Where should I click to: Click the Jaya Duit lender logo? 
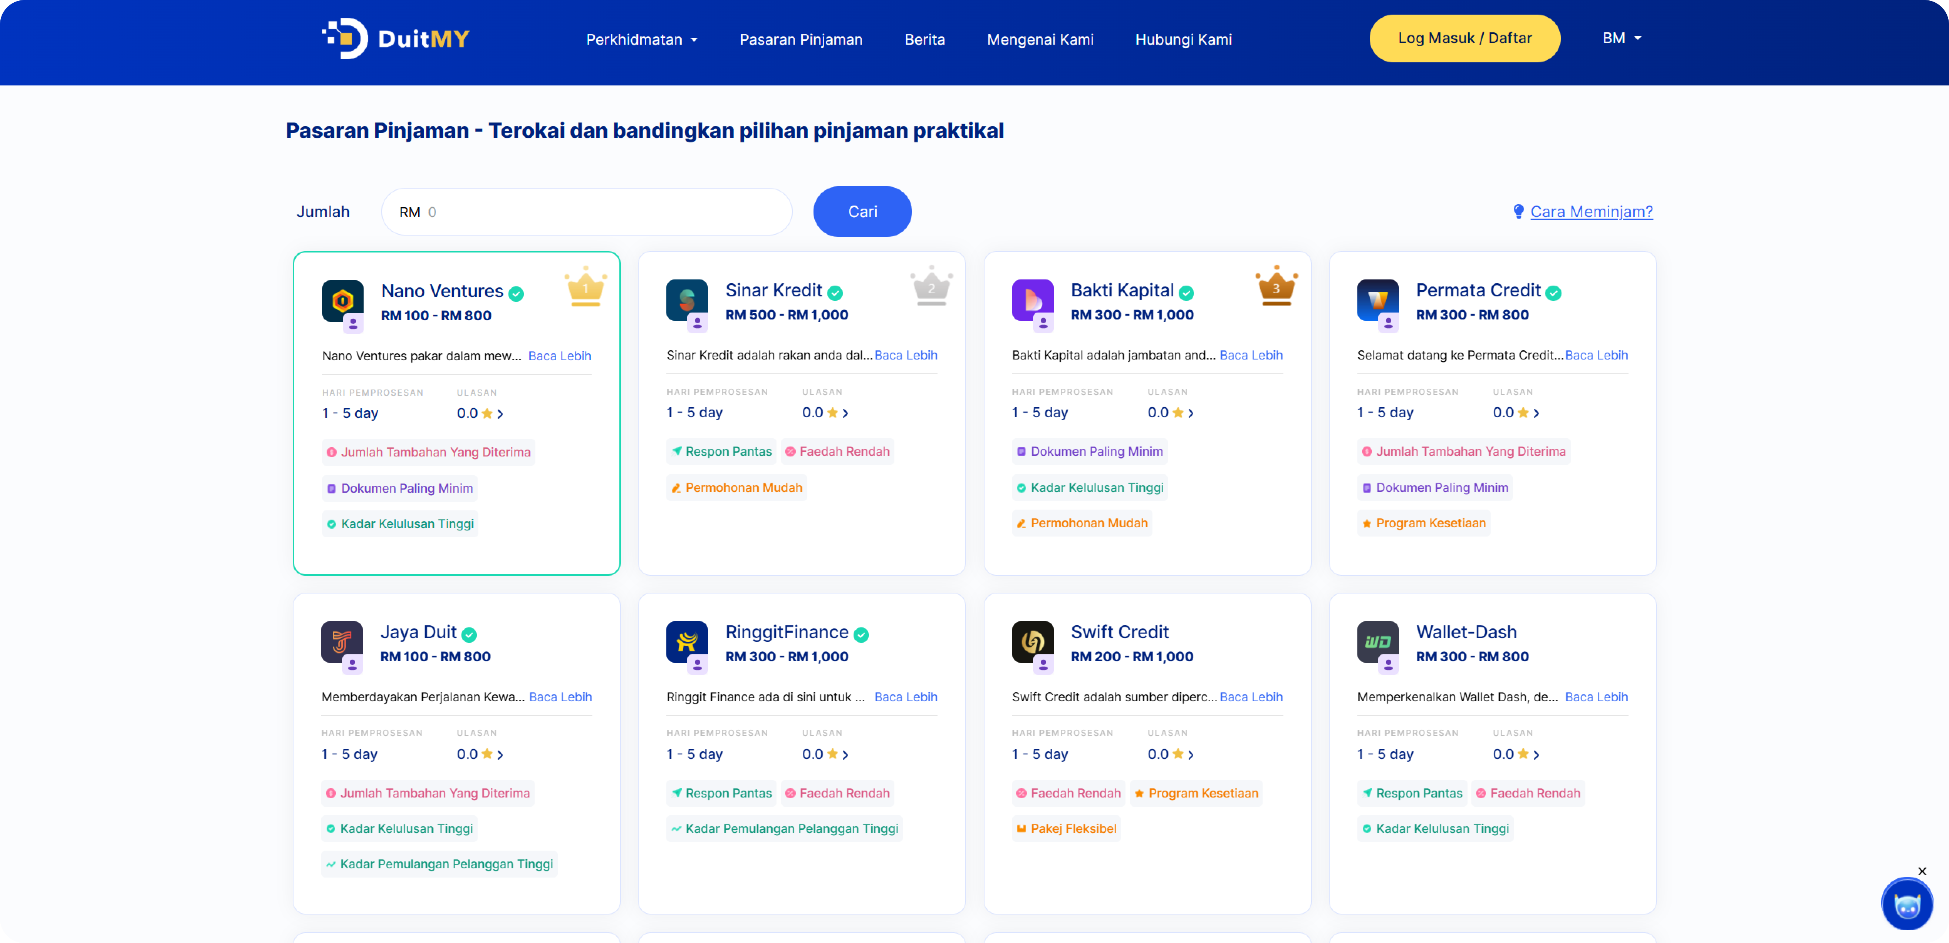coord(341,641)
